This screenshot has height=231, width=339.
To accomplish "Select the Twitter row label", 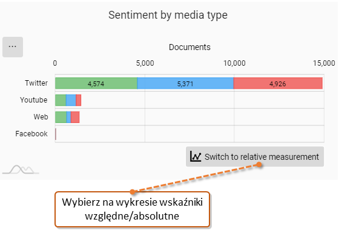I will coord(36,83).
